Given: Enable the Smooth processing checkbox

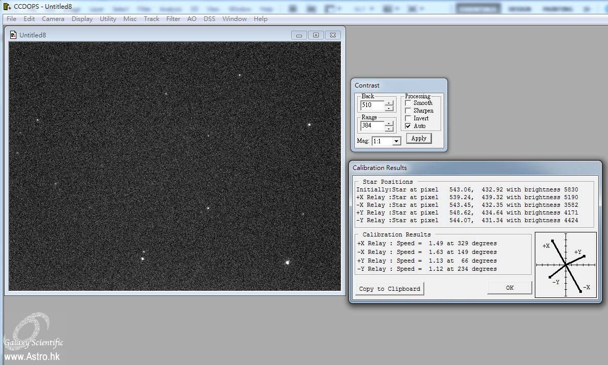Looking at the screenshot, I should pyautogui.click(x=408, y=103).
